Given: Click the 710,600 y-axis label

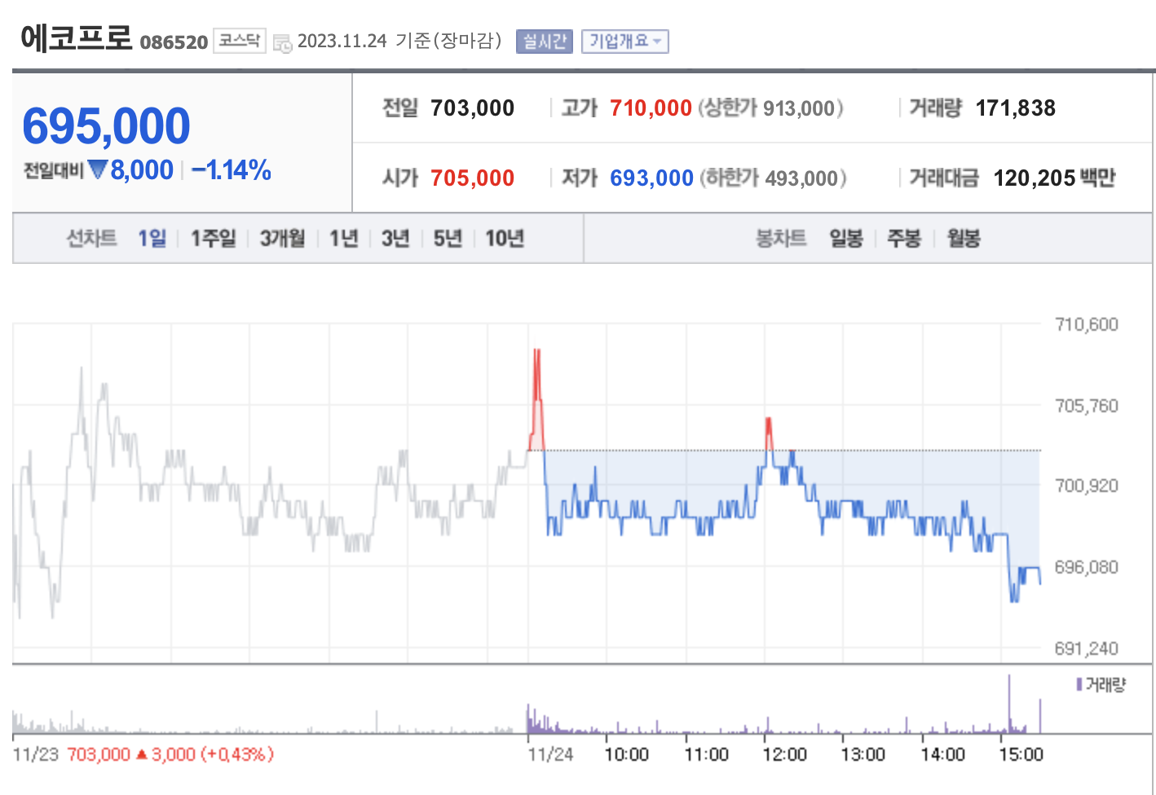Looking at the screenshot, I should tap(1086, 324).
